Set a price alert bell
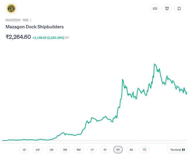The image size is (192, 154). tap(167, 8)
